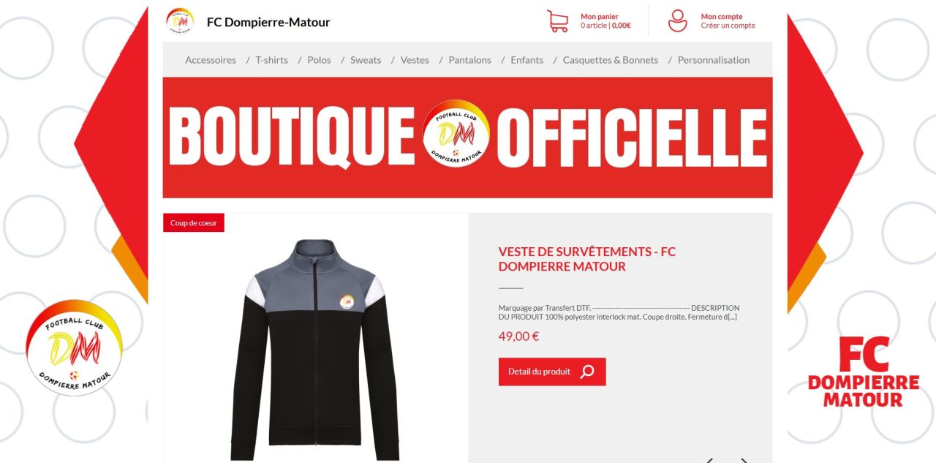The width and height of the screenshot is (936, 463).
Task: Open the Accessoires menu
Action: pos(211,60)
